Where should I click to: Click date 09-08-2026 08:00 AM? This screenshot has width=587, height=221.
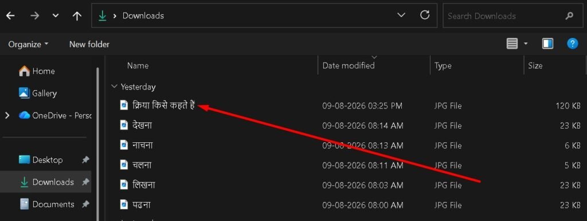tap(363, 206)
